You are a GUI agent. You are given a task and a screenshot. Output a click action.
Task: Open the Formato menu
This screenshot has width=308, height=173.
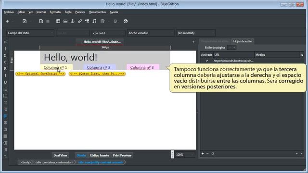(x=55, y=12)
